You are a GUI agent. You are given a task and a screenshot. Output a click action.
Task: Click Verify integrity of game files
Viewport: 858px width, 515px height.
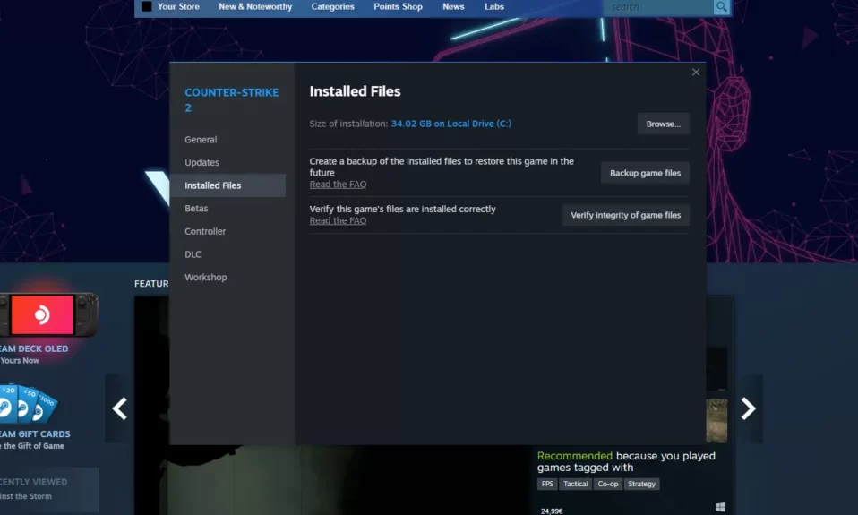click(625, 215)
